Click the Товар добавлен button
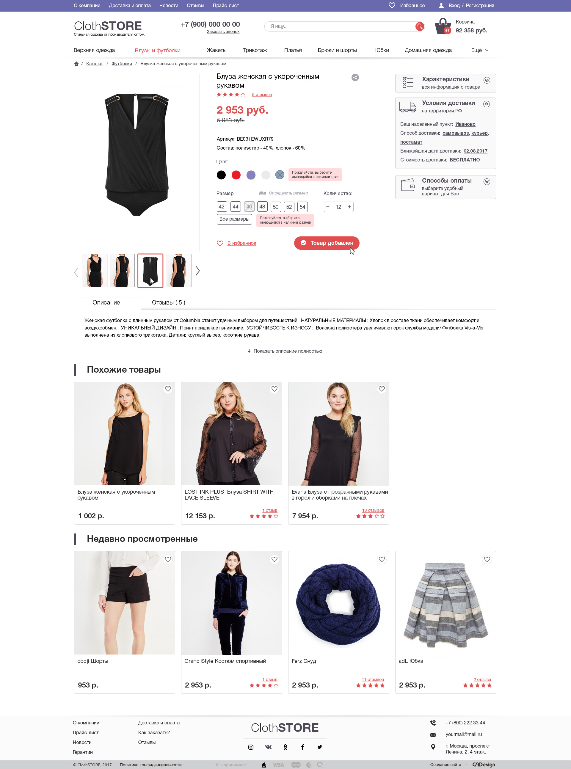Viewport: 571px width, 769px height. pos(327,243)
